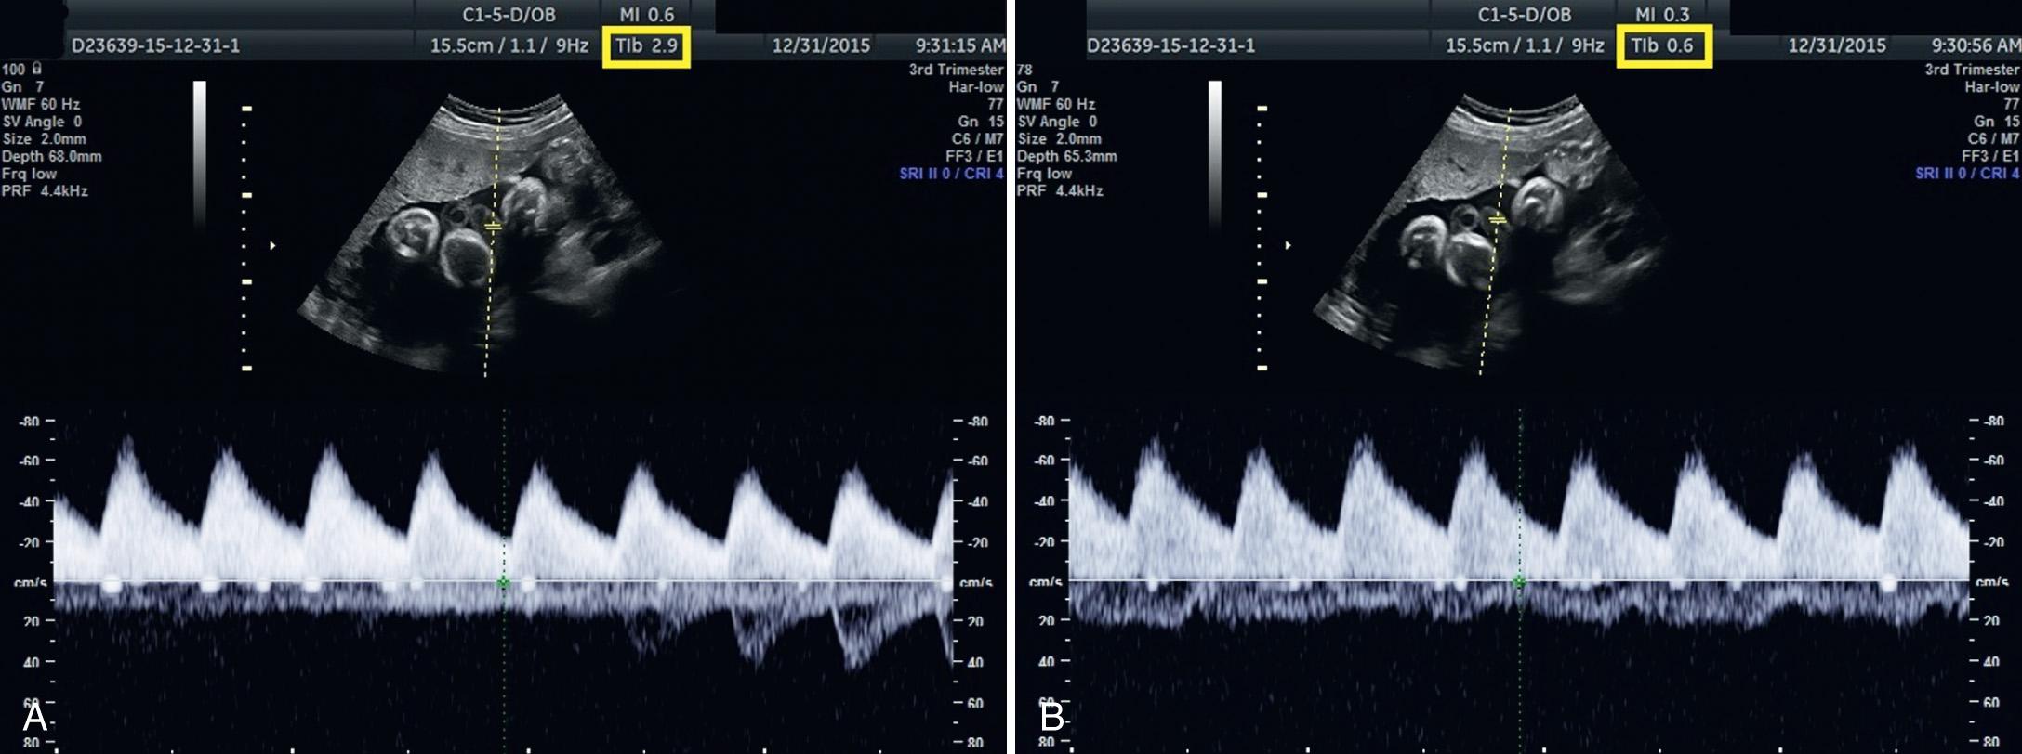The image size is (2022, 754).
Task: Click the 9:30:56 AM timestamp
Action: pos(1975,45)
